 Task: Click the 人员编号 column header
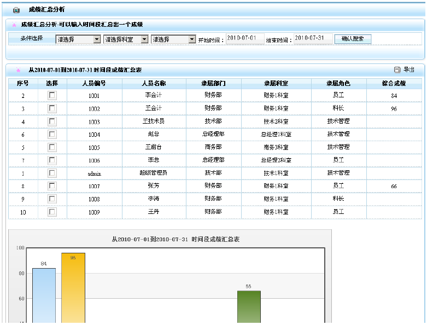(94, 83)
